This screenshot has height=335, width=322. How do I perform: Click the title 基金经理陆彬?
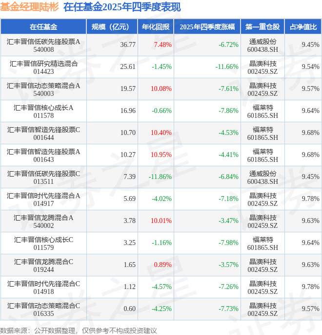(29, 7)
